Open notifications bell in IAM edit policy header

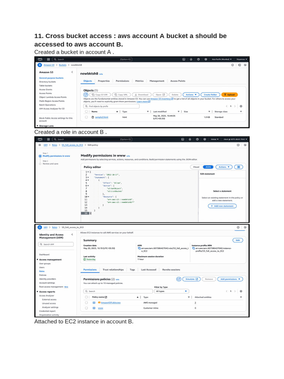tap(190, 139)
